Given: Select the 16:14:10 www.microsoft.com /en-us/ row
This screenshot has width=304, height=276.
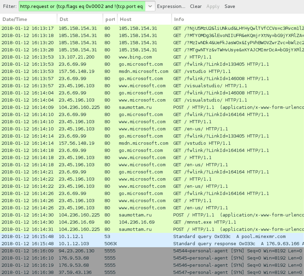Looking at the screenshot, I should [152, 129].
